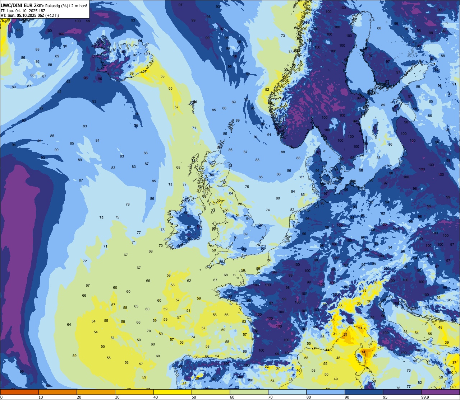Click the humidity value '46' on the map
Image resolution: width=460 pixels, height=400 pixels.
pos(298,371)
